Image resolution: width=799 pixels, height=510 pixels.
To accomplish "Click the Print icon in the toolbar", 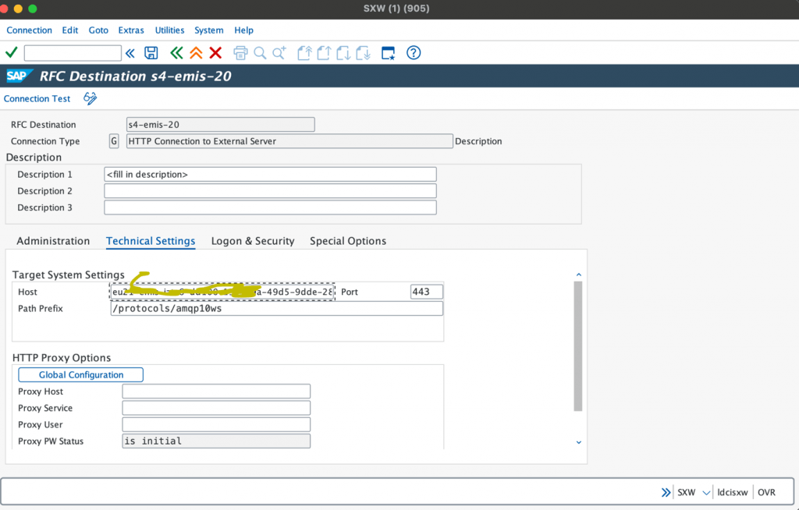I will pyautogui.click(x=240, y=53).
